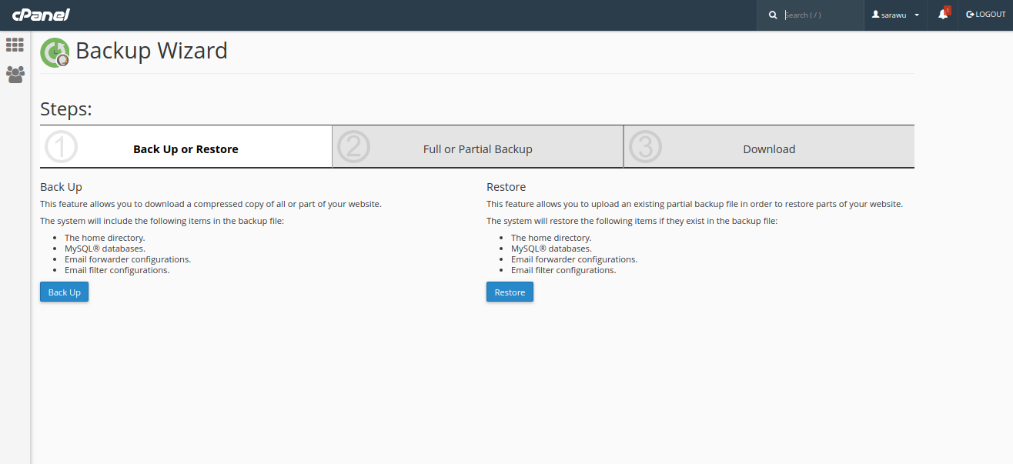1013x464 pixels.
Task: Log out using the LOGOUT link
Action: coord(985,15)
